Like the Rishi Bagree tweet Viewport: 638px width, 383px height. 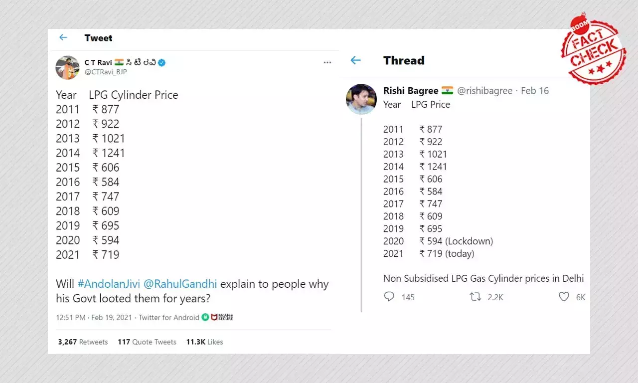[564, 297]
